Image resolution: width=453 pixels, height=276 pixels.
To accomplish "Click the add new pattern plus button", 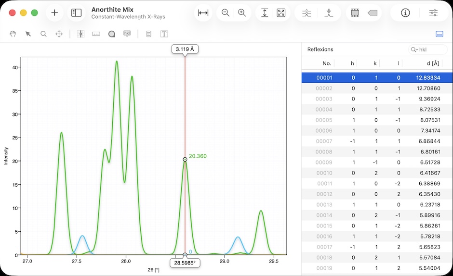I will point(54,13).
